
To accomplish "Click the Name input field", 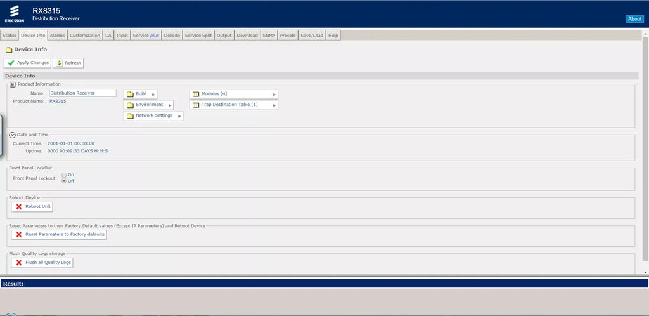I will click(83, 93).
